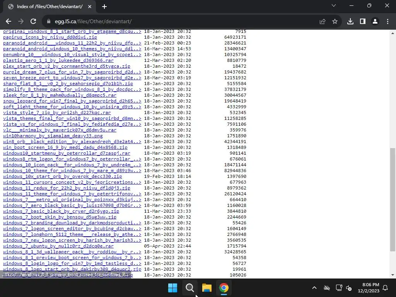396x297 pixels.
Task: Click simplify_8_theme_pack link
Action: coord(72,89)
